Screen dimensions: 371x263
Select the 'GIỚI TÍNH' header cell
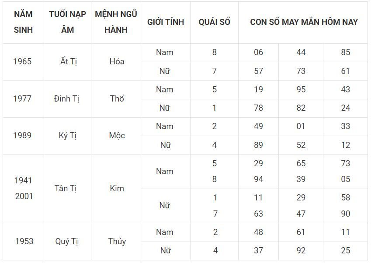(x=166, y=22)
